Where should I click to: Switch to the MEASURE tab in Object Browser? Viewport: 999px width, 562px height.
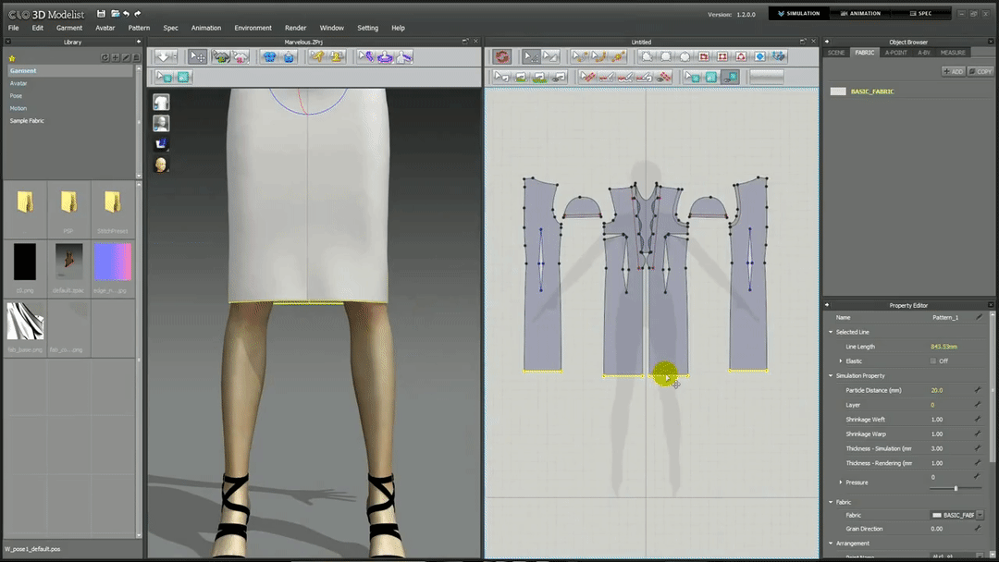pyautogui.click(x=953, y=53)
